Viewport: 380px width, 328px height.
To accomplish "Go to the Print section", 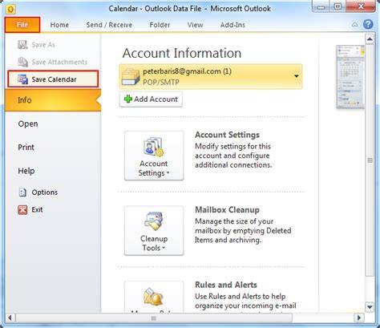I will pos(26,147).
